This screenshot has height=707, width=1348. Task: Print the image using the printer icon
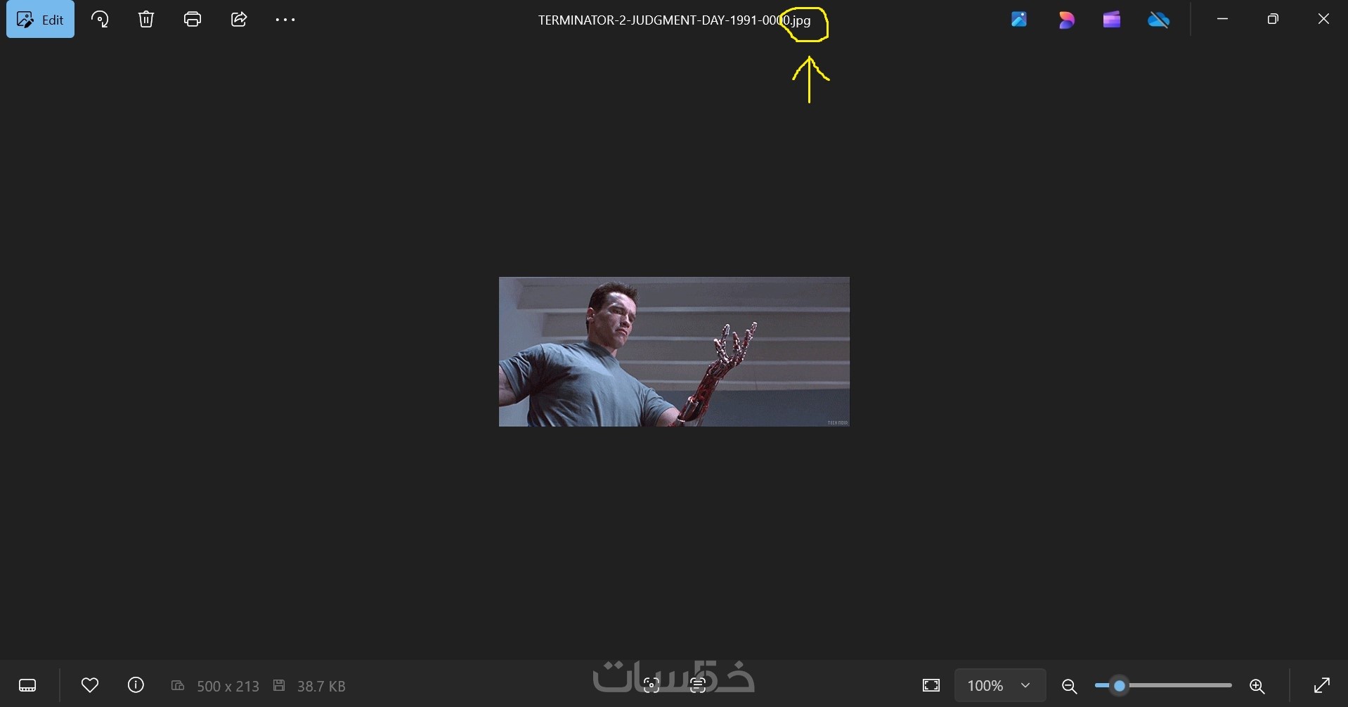193,20
